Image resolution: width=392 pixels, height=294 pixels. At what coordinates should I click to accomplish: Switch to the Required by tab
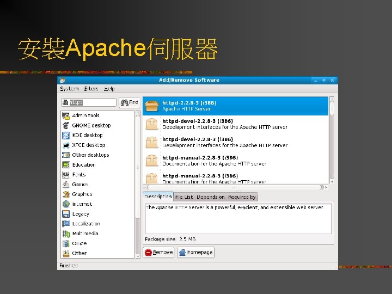coord(242,197)
